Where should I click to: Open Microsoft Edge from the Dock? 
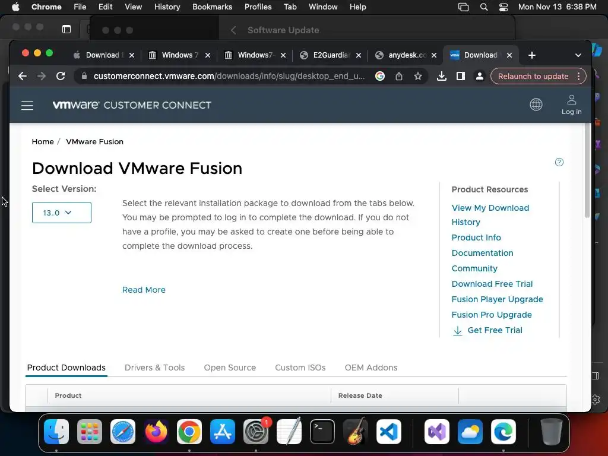click(x=503, y=432)
